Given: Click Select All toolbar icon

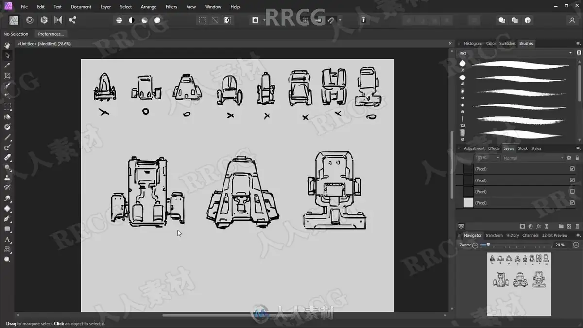Looking at the screenshot, I should 202,20.
